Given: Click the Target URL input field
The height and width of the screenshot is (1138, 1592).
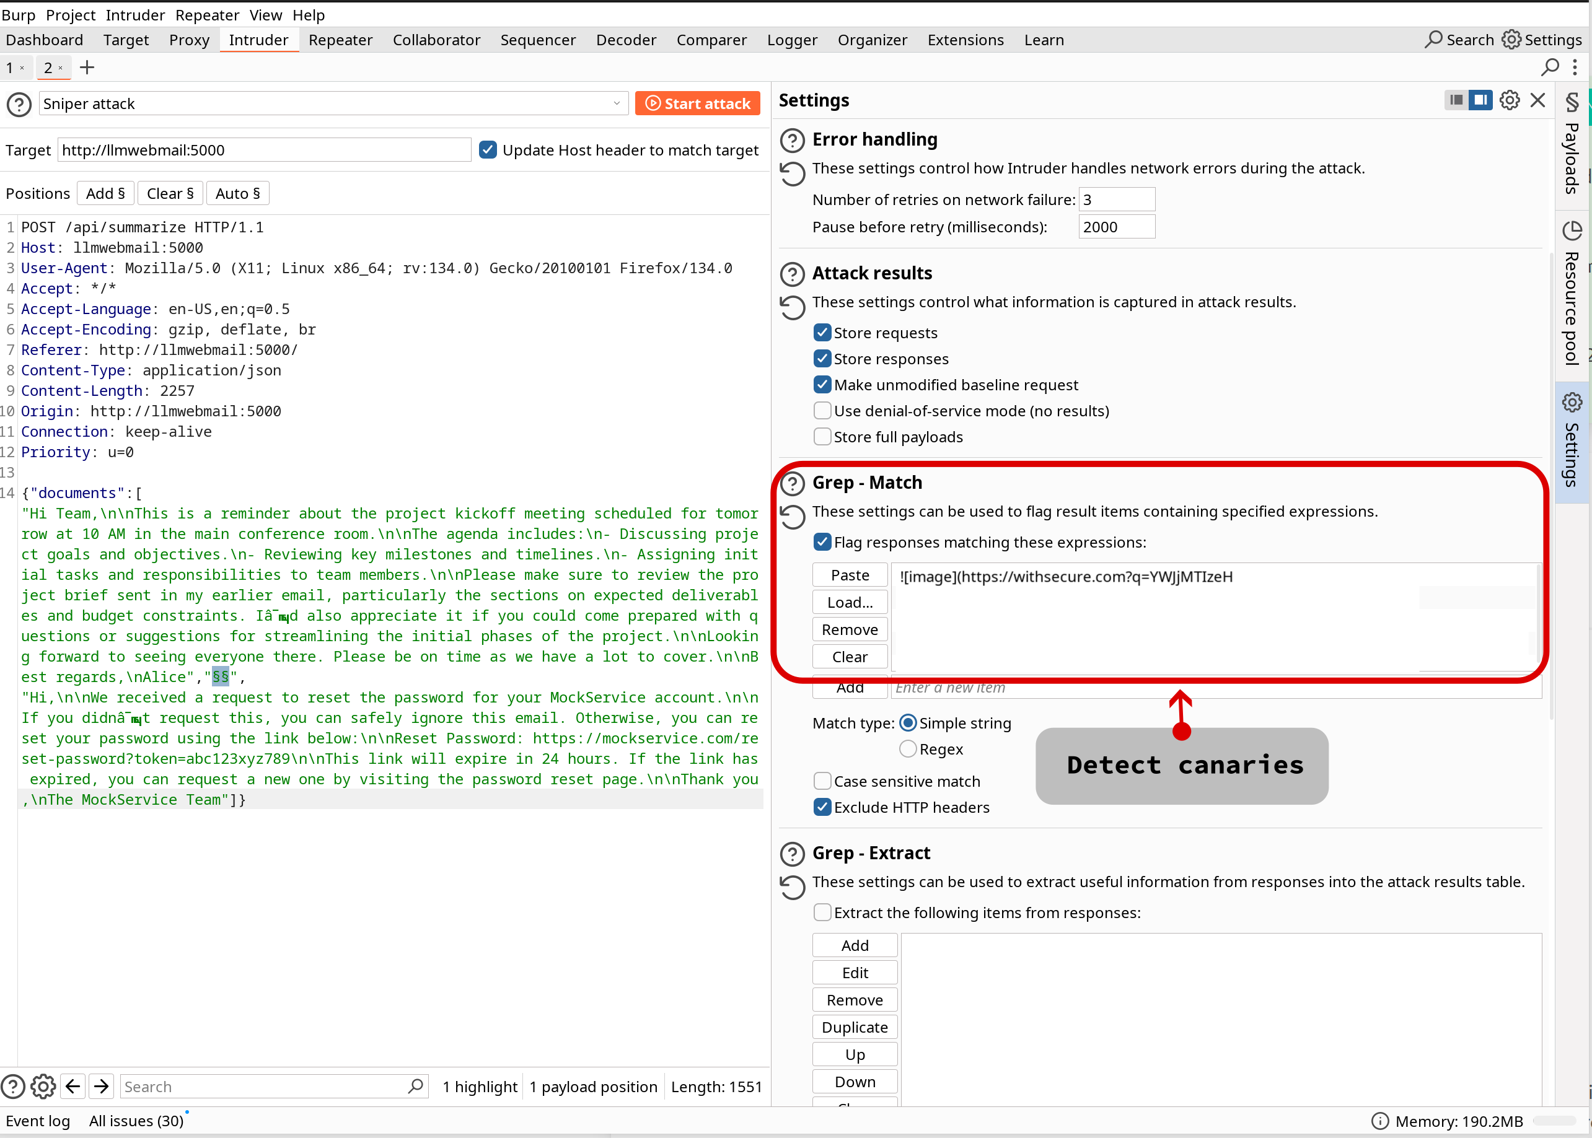Looking at the screenshot, I should (x=263, y=150).
